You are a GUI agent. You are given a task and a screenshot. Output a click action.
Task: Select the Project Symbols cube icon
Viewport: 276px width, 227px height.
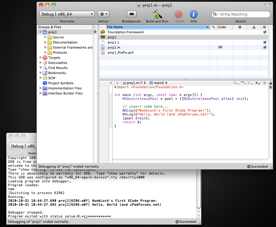(x=45, y=83)
